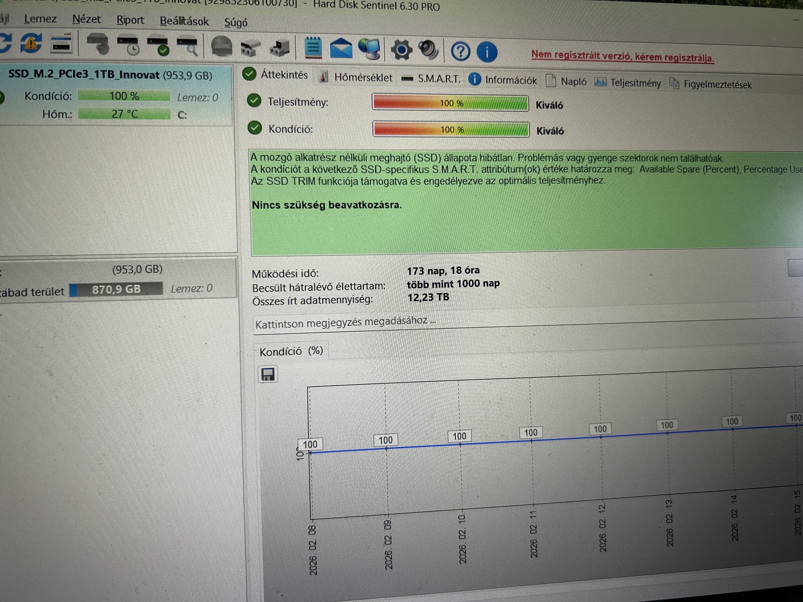The width and height of the screenshot is (803, 602).
Task: Click the unregistered version registration link
Action: click(622, 56)
